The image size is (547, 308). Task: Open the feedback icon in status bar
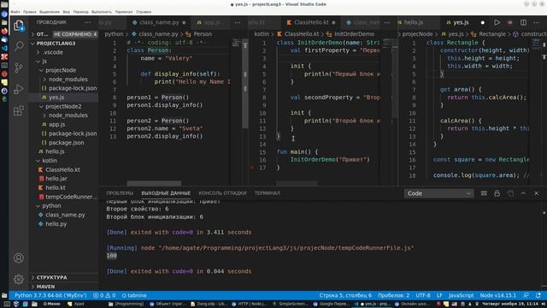click(526, 295)
